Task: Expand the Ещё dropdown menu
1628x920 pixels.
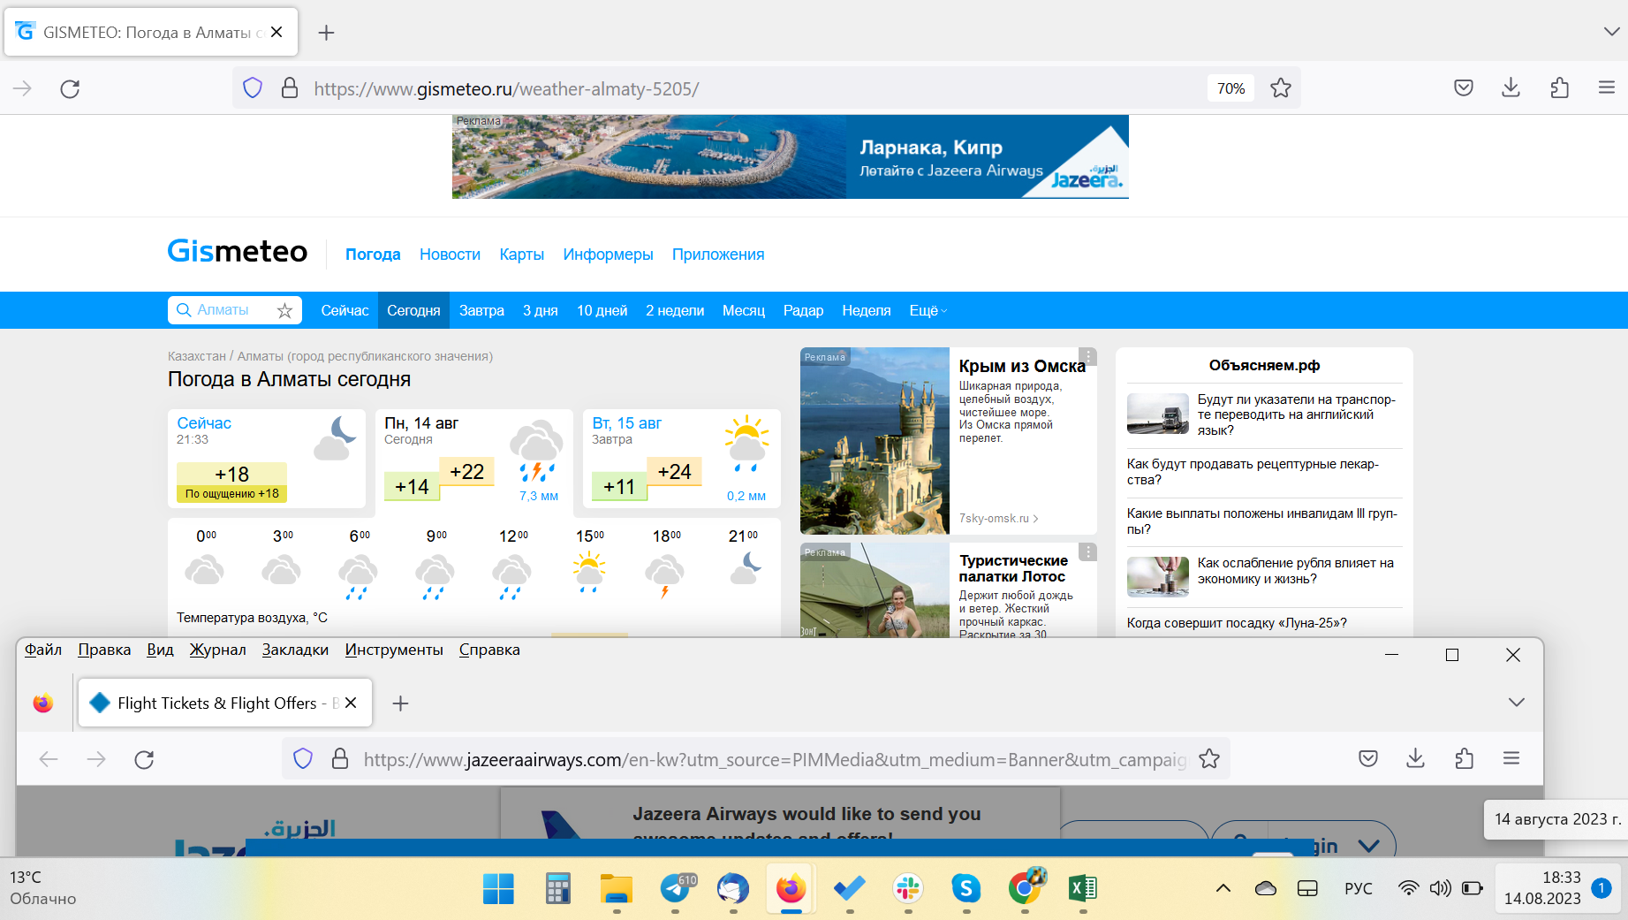Action: [928, 311]
